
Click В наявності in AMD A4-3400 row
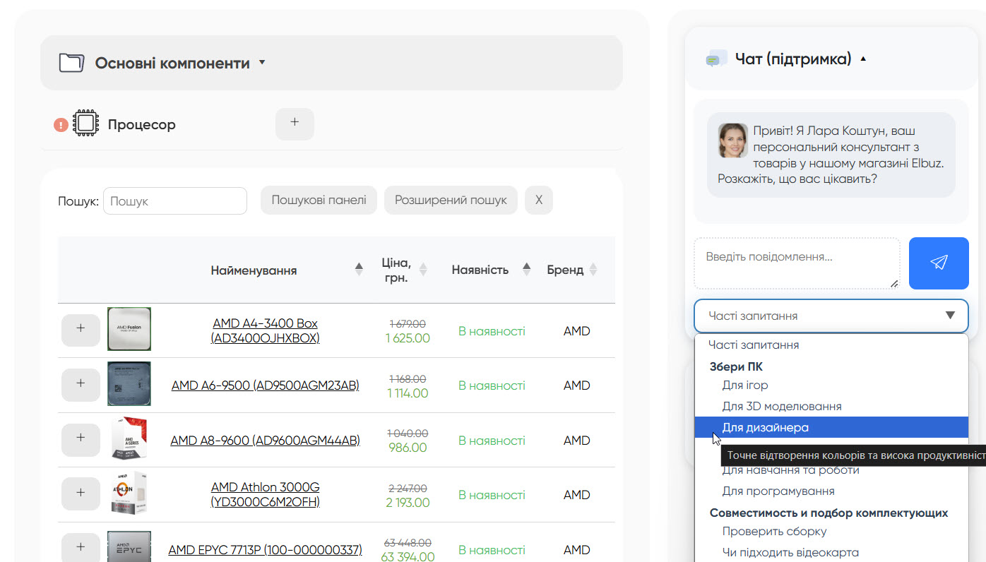coord(492,331)
